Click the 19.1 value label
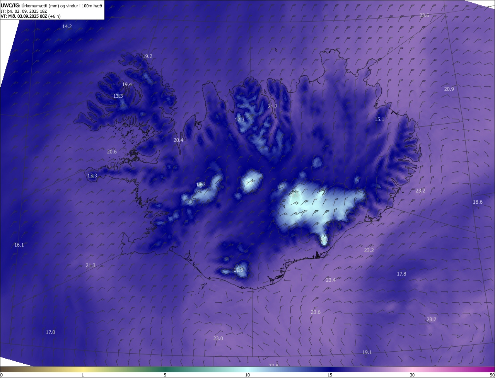Screen dimensions: 495x378 point(367,352)
